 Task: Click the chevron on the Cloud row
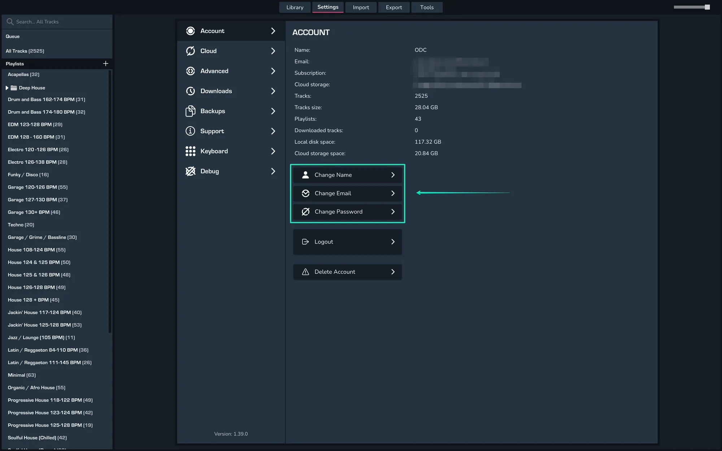pos(273,51)
